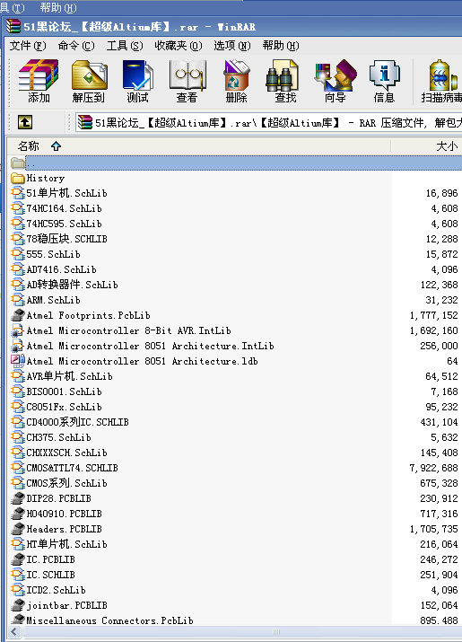Click the horizontal scrollbar thumb
The width and height of the screenshot is (462, 642).
point(276,631)
